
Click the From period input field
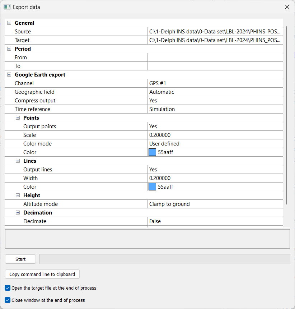click(215, 57)
